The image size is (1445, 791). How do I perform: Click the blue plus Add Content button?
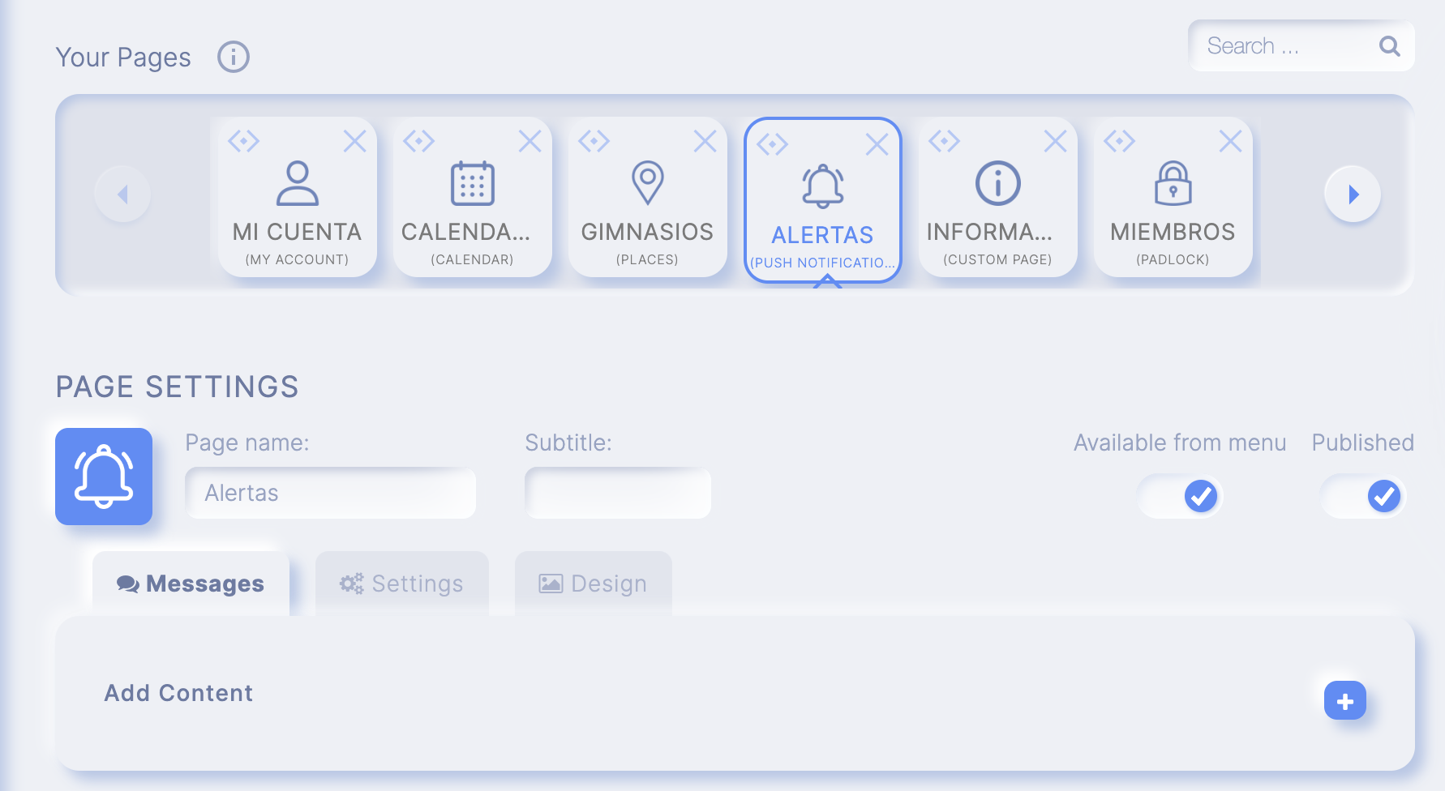pos(1344,701)
